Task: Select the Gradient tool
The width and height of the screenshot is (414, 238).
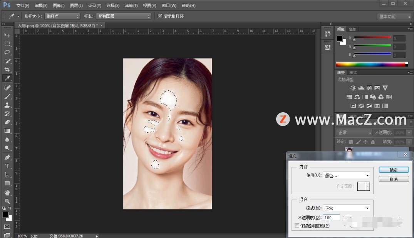Action: click(x=7, y=131)
